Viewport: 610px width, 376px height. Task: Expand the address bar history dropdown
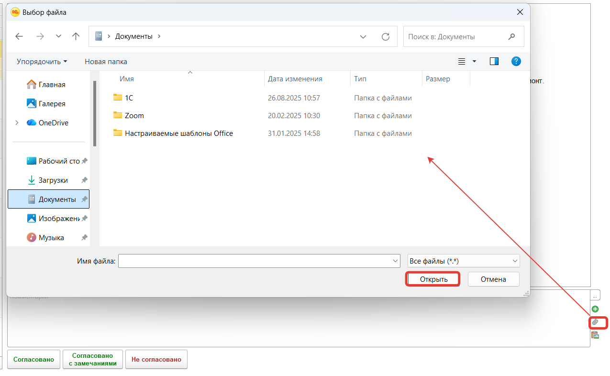coord(363,36)
